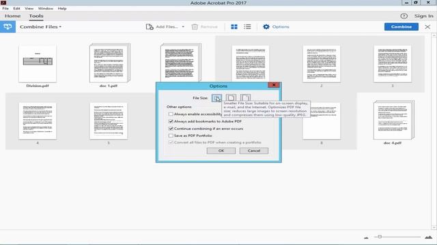Select the page thumbnail labeled 2
Viewport: 437px width, 245px height.
[322, 64]
